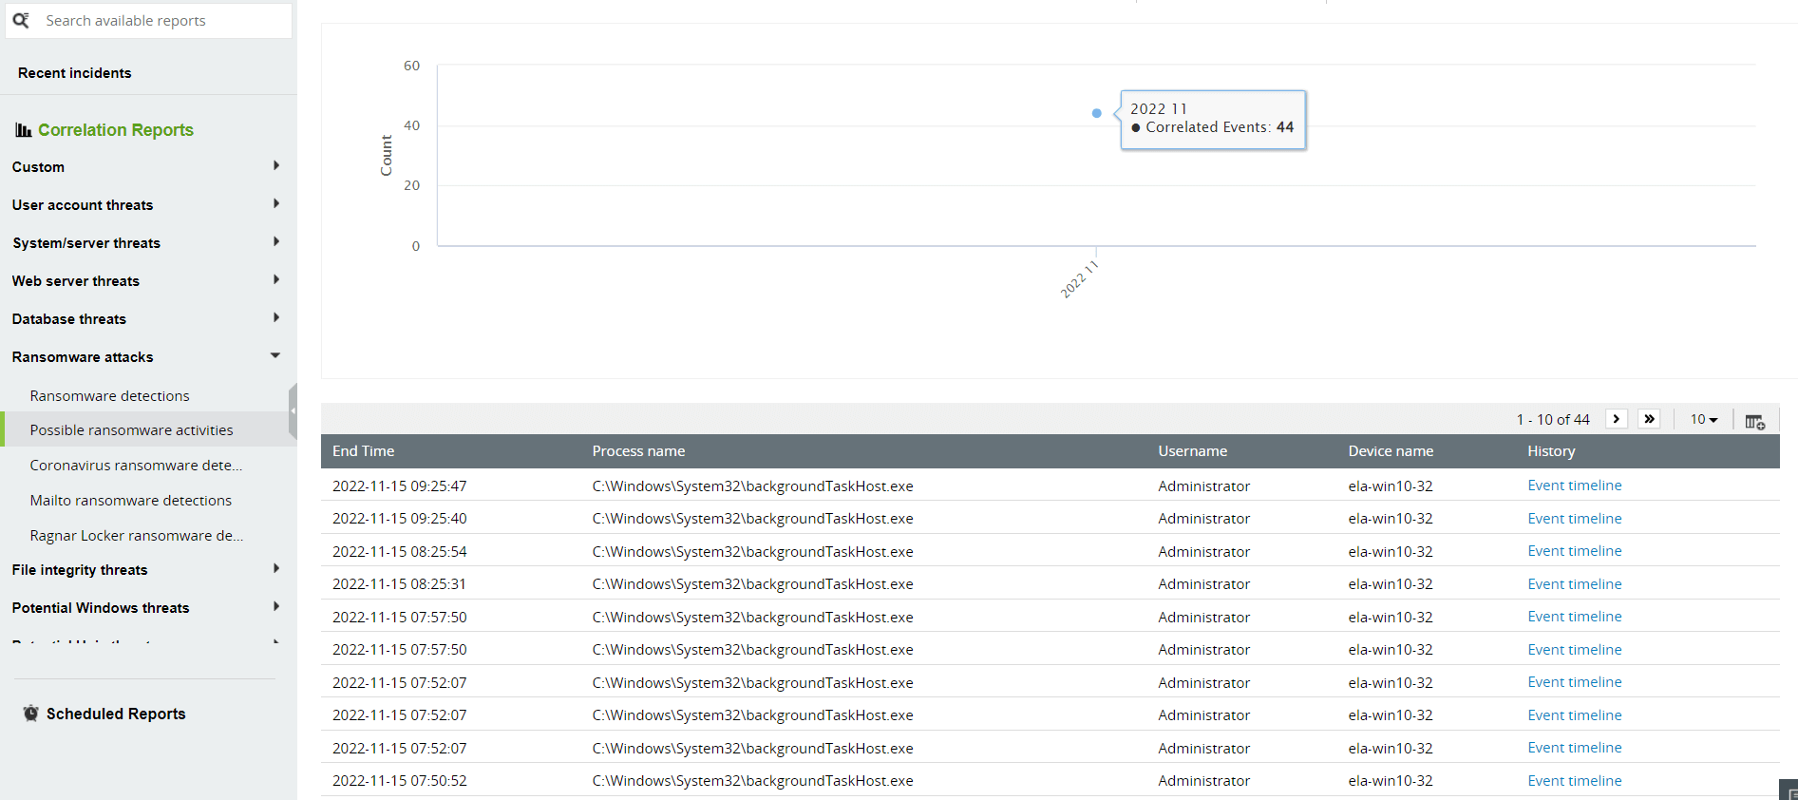Open Event timeline for 09:25:47 row

pyautogui.click(x=1574, y=486)
